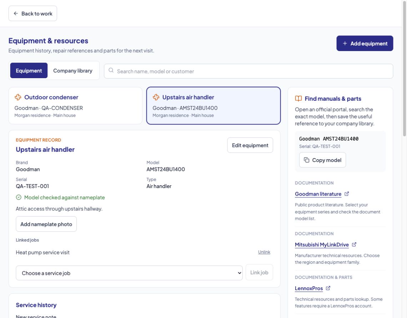Click the Equipment & resources page heading

click(x=48, y=41)
